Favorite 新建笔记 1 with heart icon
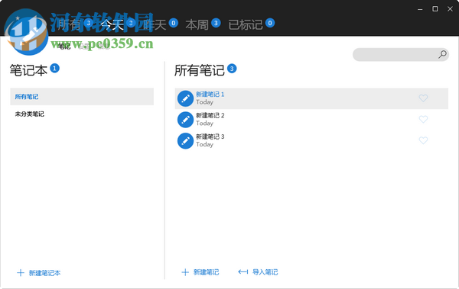The width and height of the screenshot is (459, 289). (x=423, y=98)
